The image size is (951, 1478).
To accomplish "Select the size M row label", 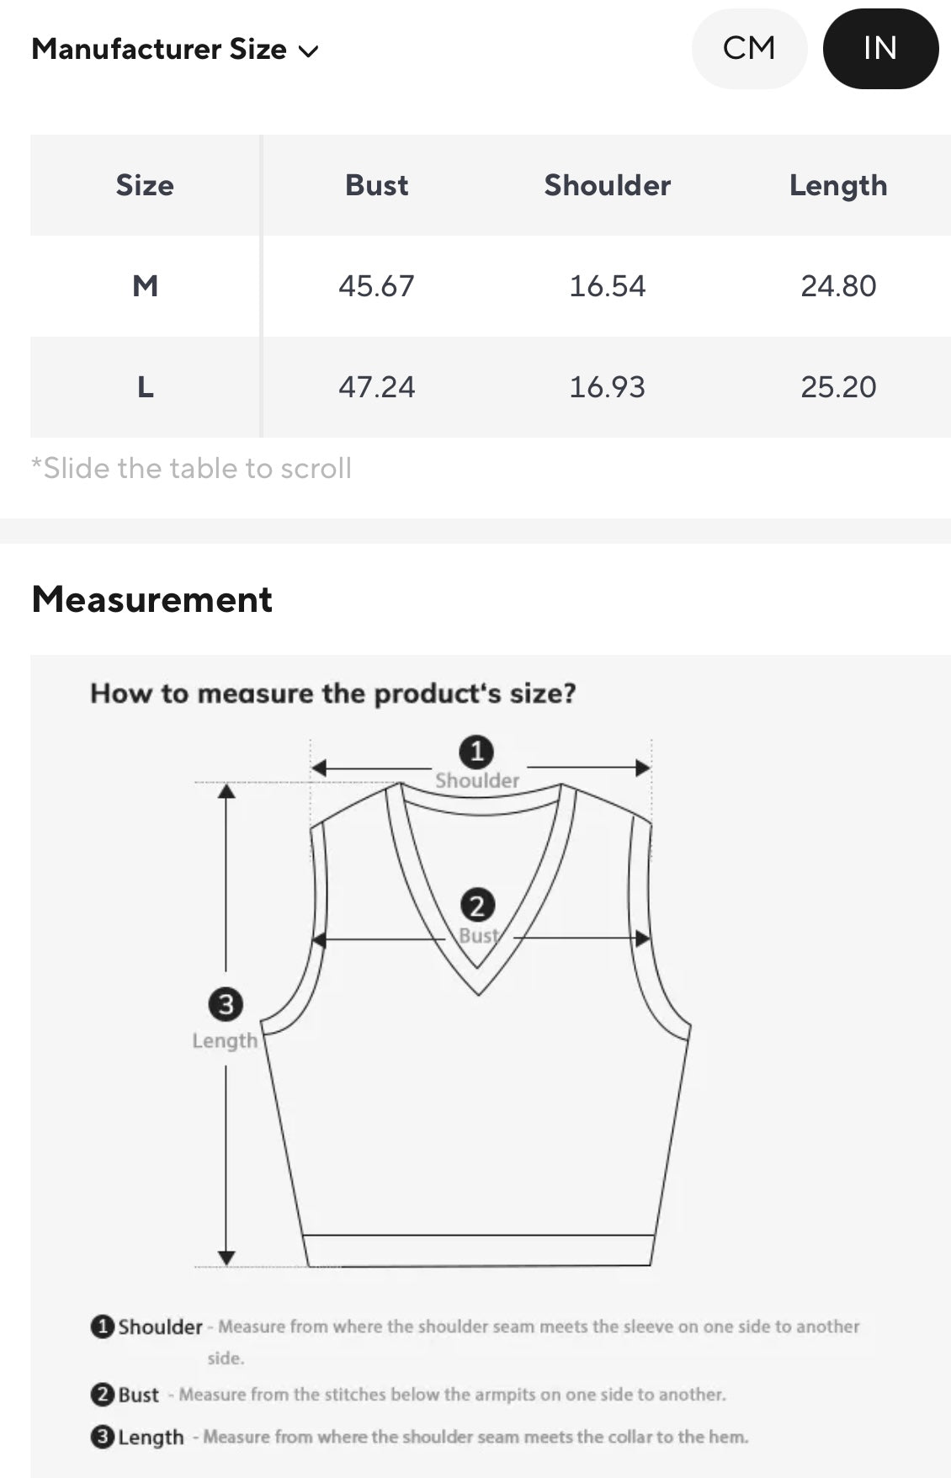I will tap(145, 286).
